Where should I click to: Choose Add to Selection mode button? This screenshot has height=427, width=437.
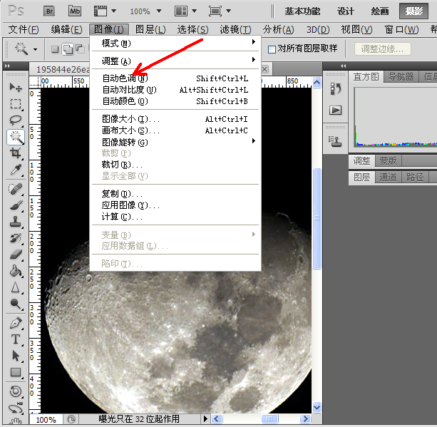click(x=68, y=49)
